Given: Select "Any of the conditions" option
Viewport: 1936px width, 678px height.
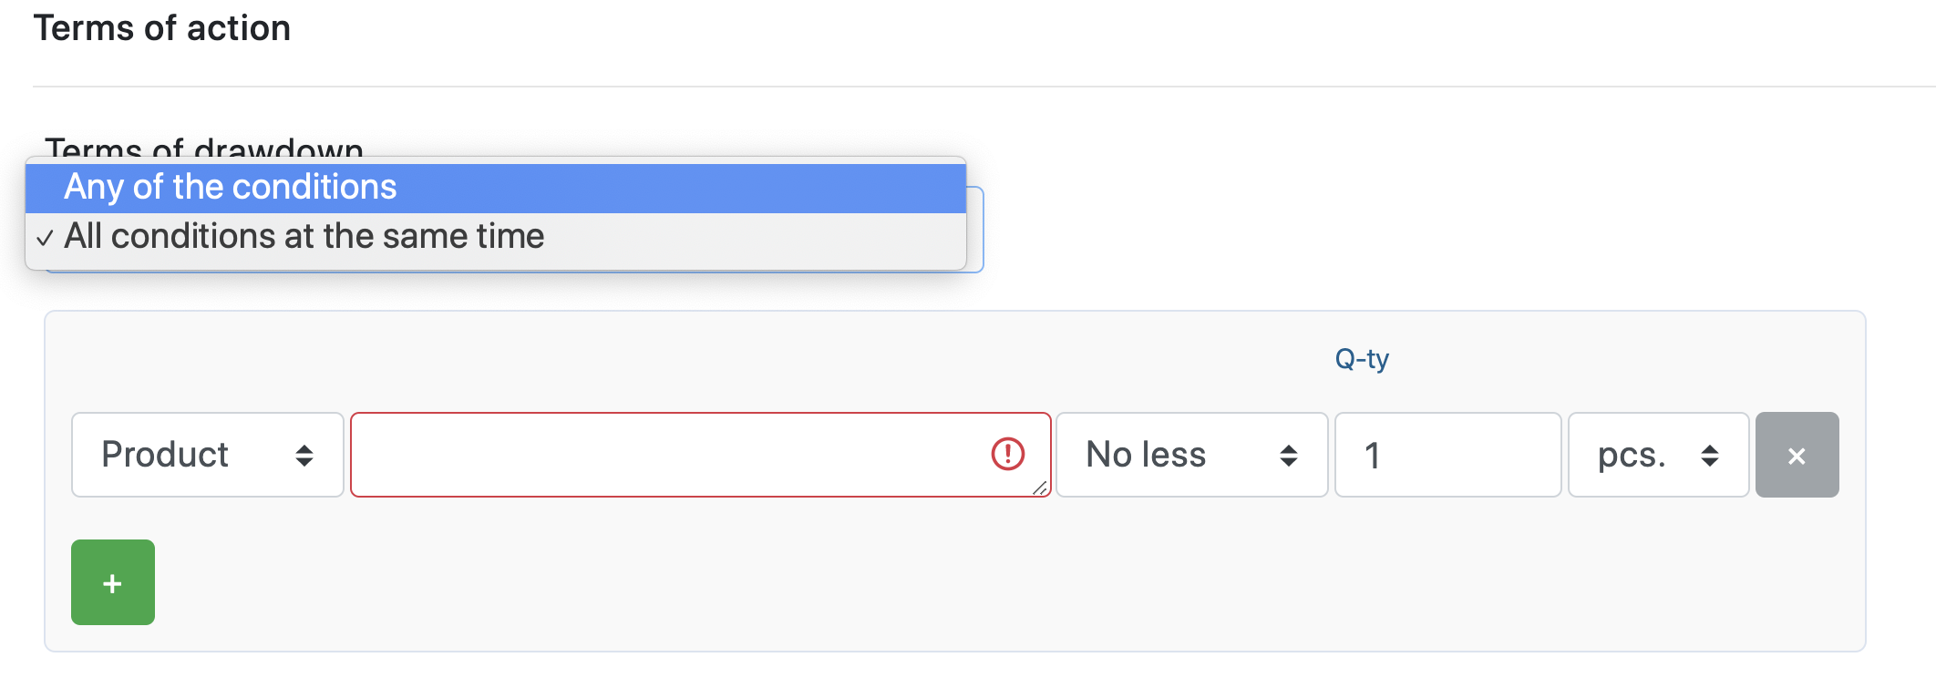Looking at the screenshot, I should [x=230, y=188].
